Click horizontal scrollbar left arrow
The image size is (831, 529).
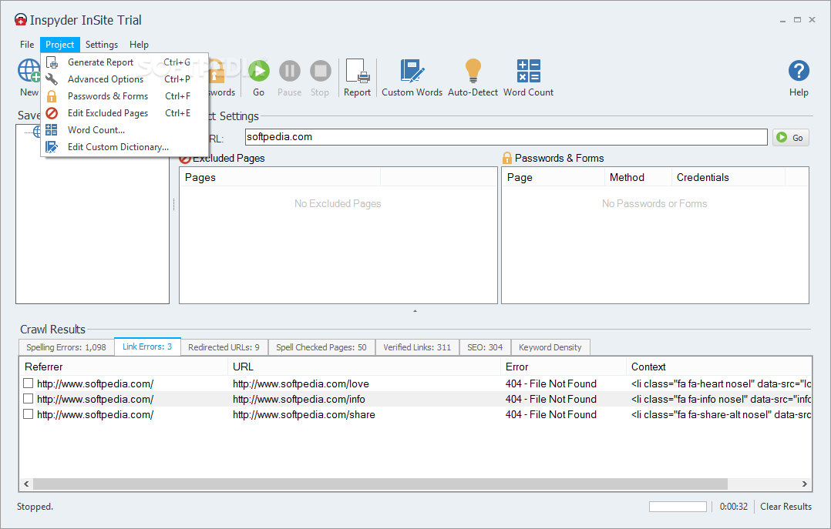(x=26, y=484)
